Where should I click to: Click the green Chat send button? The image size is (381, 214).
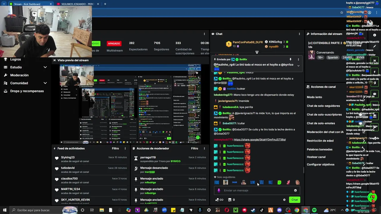pos(294,200)
